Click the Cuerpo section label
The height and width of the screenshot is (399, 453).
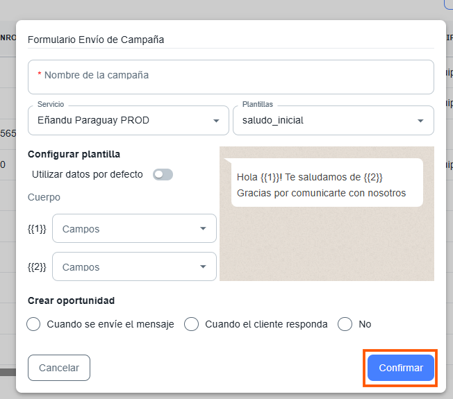click(44, 197)
